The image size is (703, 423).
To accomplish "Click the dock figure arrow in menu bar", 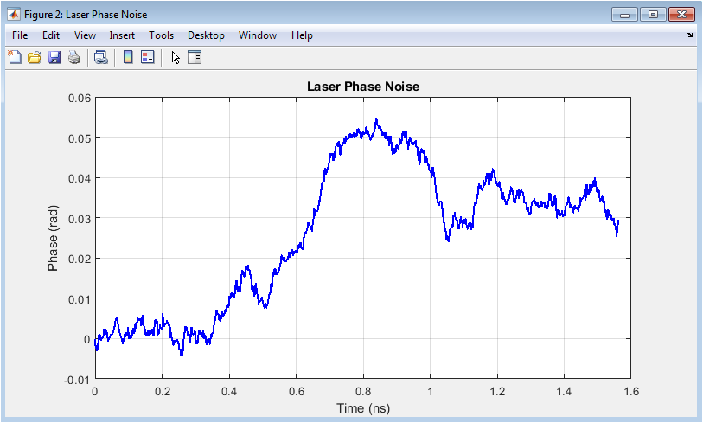I will pyautogui.click(x=689, y=35).
